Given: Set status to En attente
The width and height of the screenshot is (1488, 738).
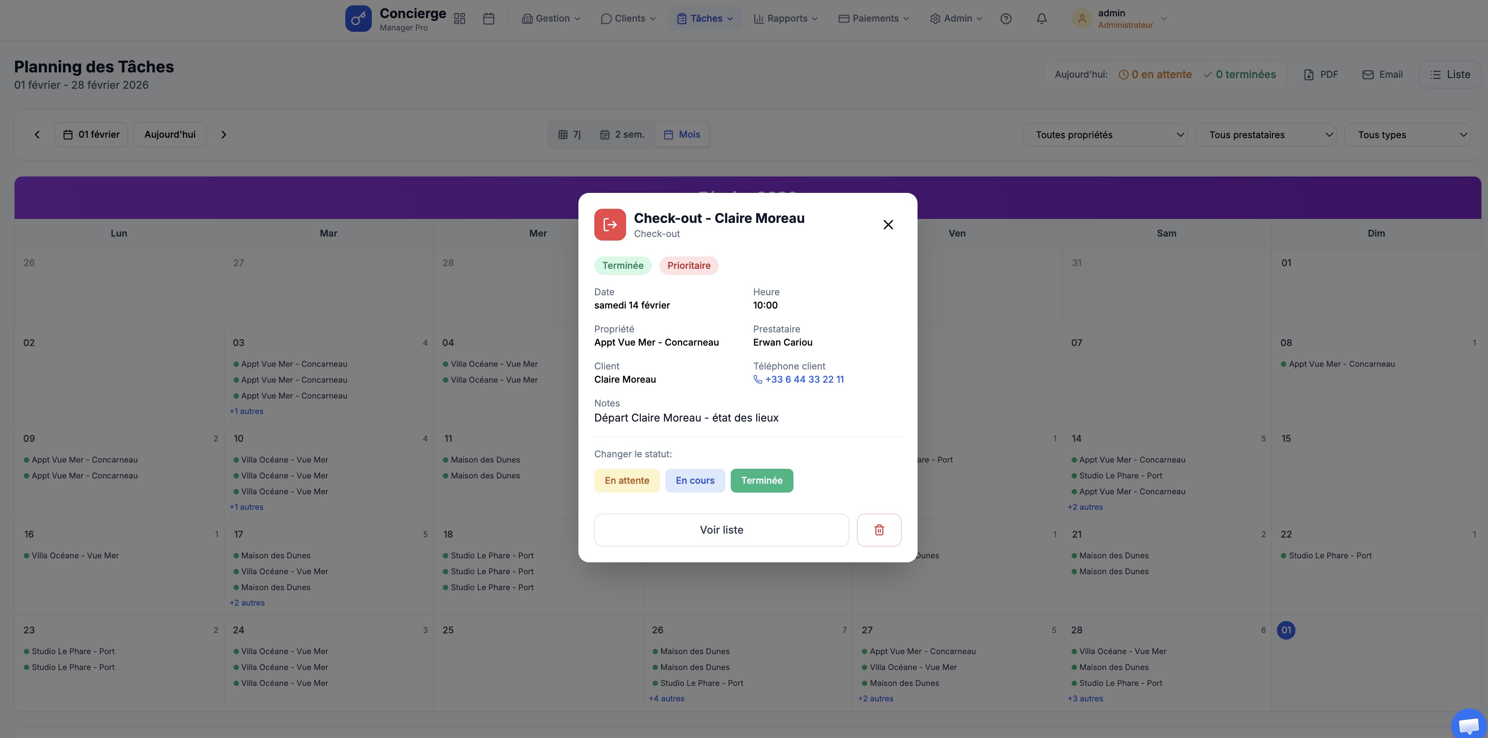Looking at the screenshot, I should click(x=626, y=481).
